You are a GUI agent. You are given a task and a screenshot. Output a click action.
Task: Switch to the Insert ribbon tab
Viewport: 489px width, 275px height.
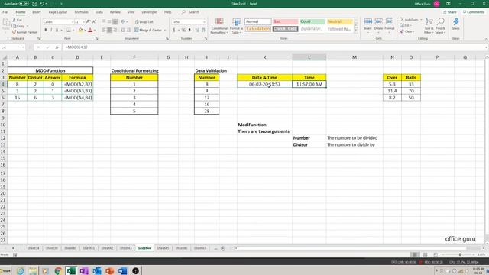pyautogui.click(x=37, y=12)
